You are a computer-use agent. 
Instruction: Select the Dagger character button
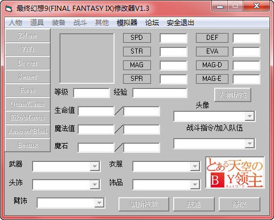click(x=27, y=63)
